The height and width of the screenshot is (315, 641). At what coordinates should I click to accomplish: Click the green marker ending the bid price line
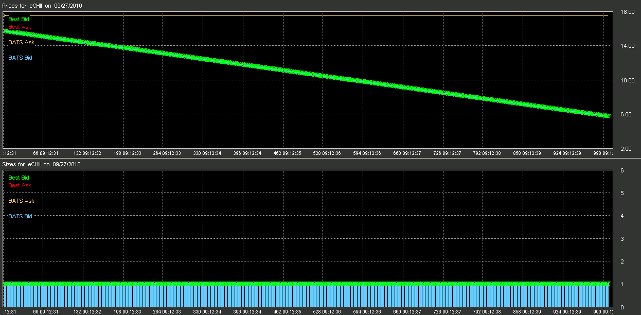(x=607, y=116)
